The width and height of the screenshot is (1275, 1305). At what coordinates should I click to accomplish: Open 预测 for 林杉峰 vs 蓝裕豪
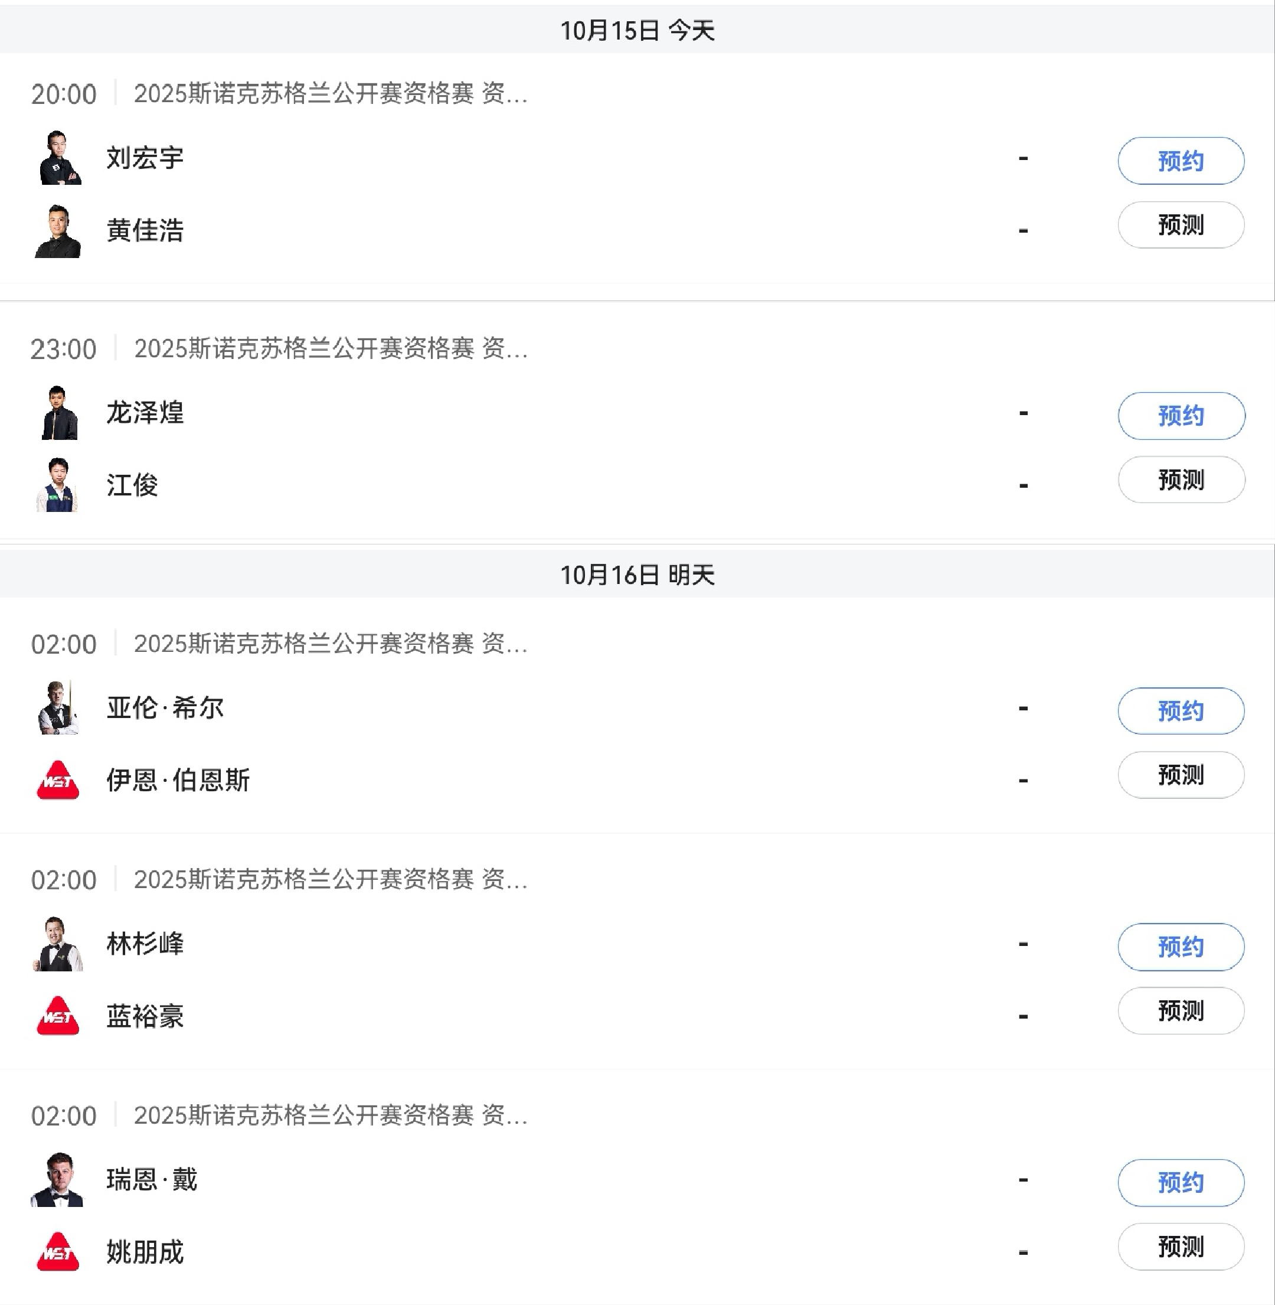point(1181,1011)
